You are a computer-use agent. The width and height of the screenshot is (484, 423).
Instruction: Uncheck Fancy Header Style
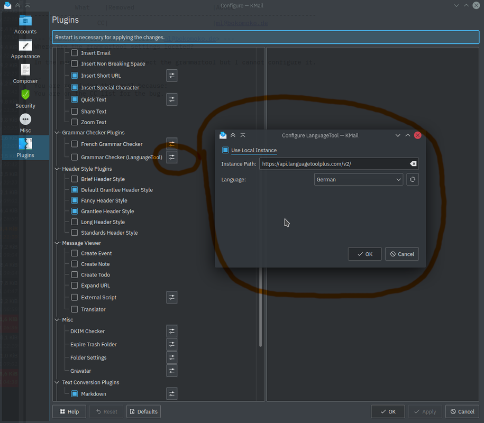[x=75, y=200]
